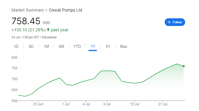The height and width of the screenshot is (111, 199).
Task: Click the INR currency label
Action: pyautogui.click(x=46, y=23)
